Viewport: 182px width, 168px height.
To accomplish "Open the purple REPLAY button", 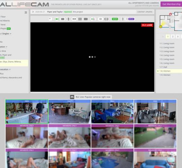I will coord(131,19).
